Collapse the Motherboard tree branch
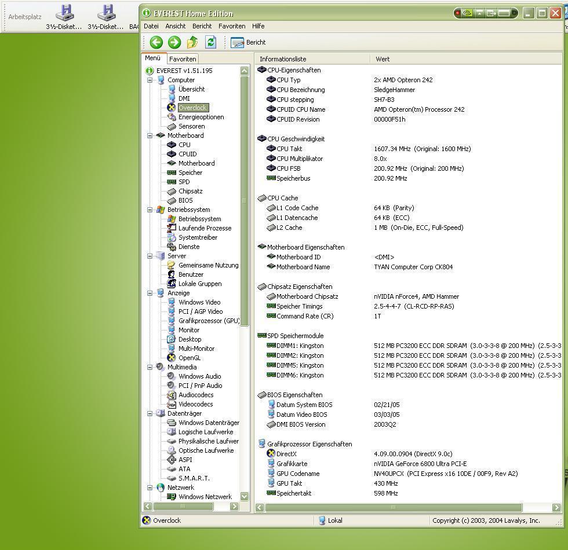 point(150,135)
